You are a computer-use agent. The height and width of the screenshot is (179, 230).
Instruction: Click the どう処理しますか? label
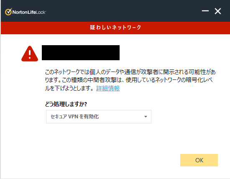(x=66, y=104)
